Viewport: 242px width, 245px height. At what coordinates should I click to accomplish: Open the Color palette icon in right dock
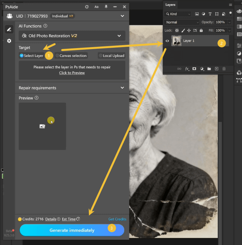tap(239, 11)
